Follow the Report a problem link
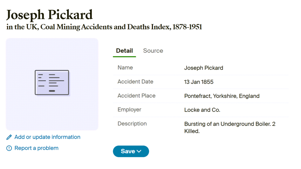 [36, 148]
